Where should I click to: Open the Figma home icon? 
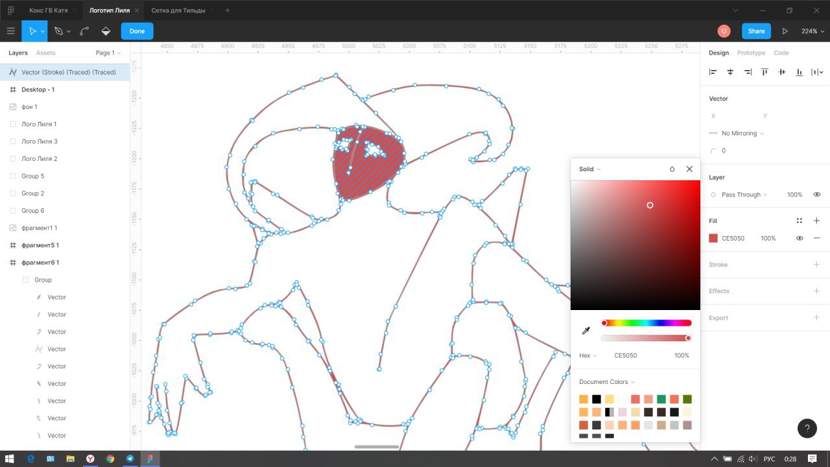click(x=10, y=10)
